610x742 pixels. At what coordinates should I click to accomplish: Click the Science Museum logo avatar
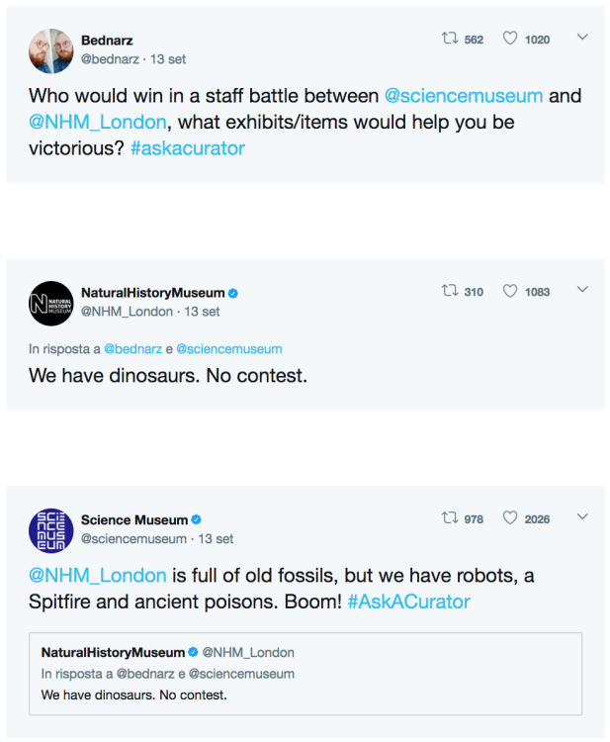click(50, 530)
